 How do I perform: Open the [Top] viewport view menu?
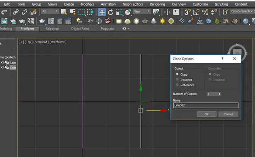coord(28,42)
